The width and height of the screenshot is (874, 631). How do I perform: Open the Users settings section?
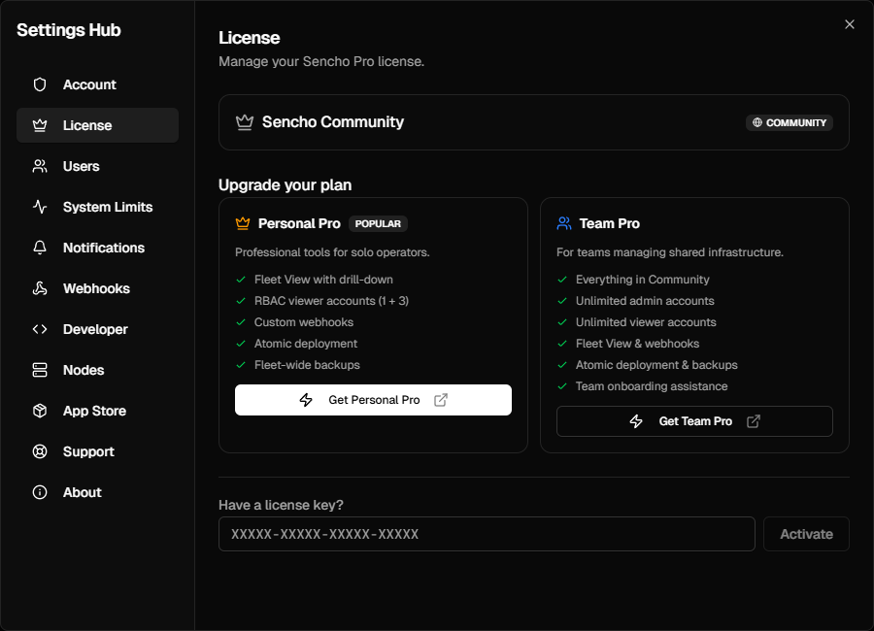point(97,166)
